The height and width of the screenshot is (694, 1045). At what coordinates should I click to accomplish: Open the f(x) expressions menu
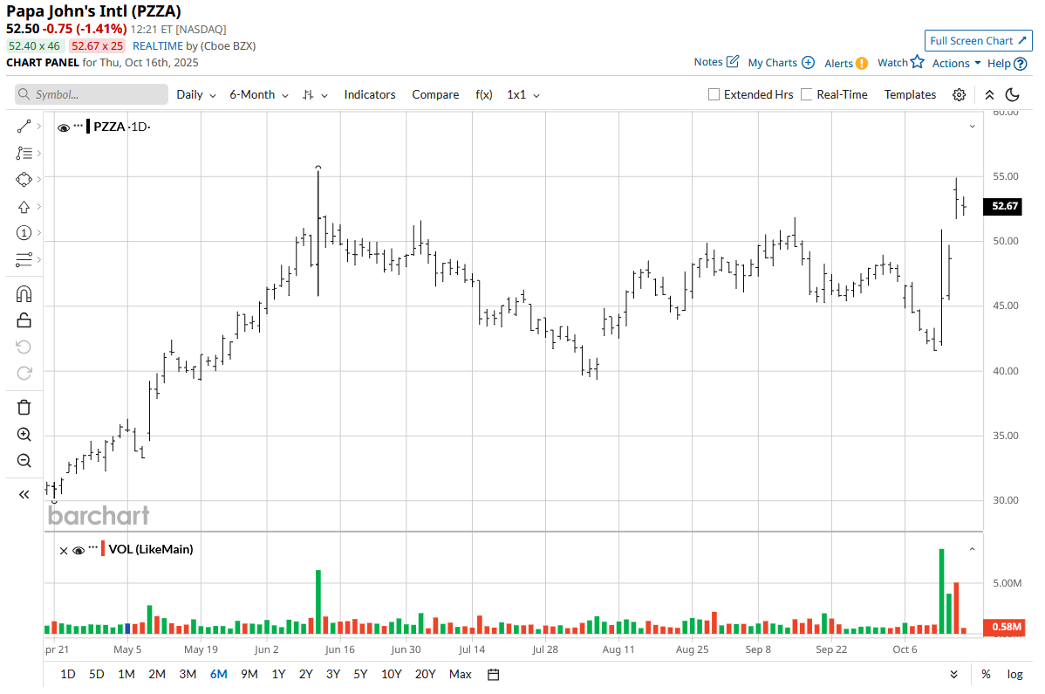coord(484,94)
